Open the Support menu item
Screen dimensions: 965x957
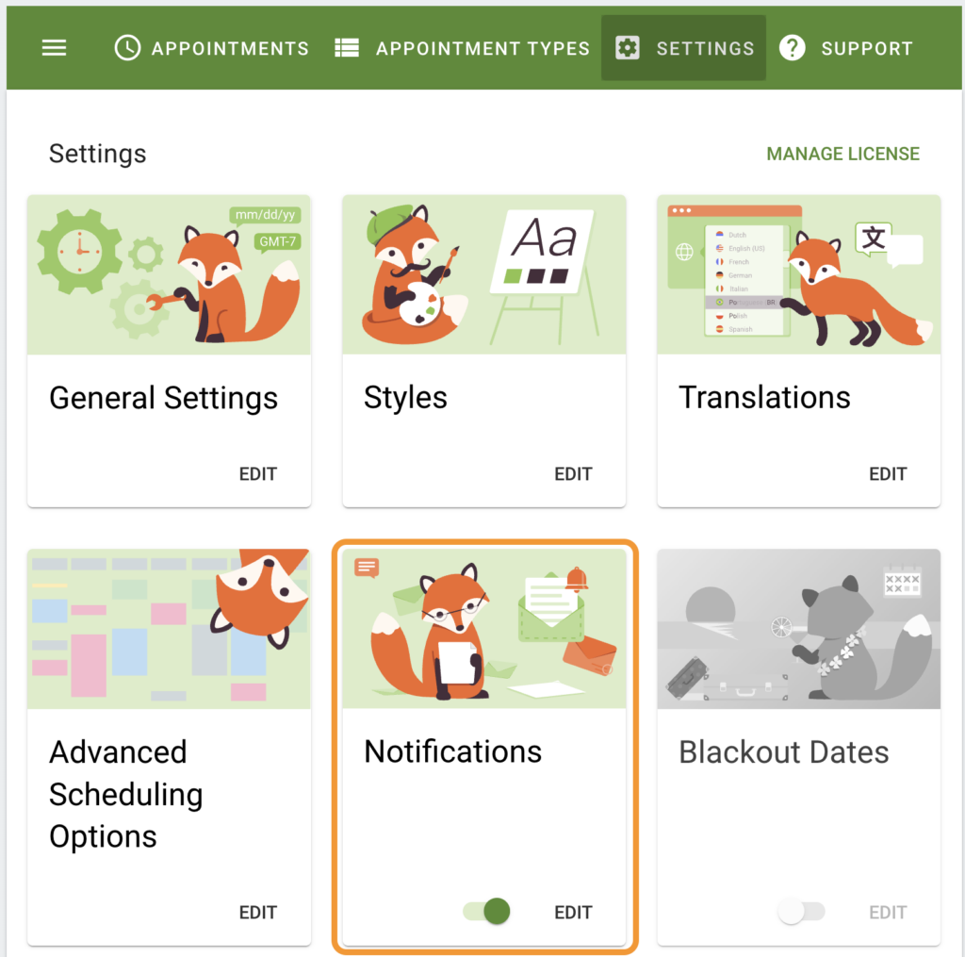[x=866, y=48]
